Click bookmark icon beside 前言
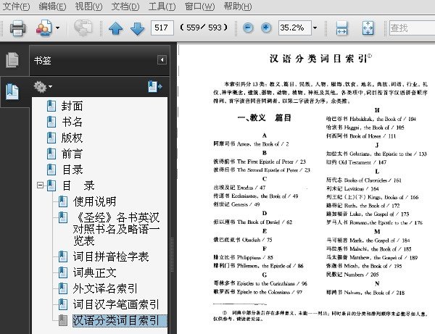This screenshot has height=334, width=435. (x=51, y=154)
